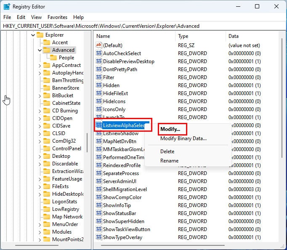Click the Registry Editor app icon in title bar
Viewport: 287px width, 250px height.
[7, 7]
